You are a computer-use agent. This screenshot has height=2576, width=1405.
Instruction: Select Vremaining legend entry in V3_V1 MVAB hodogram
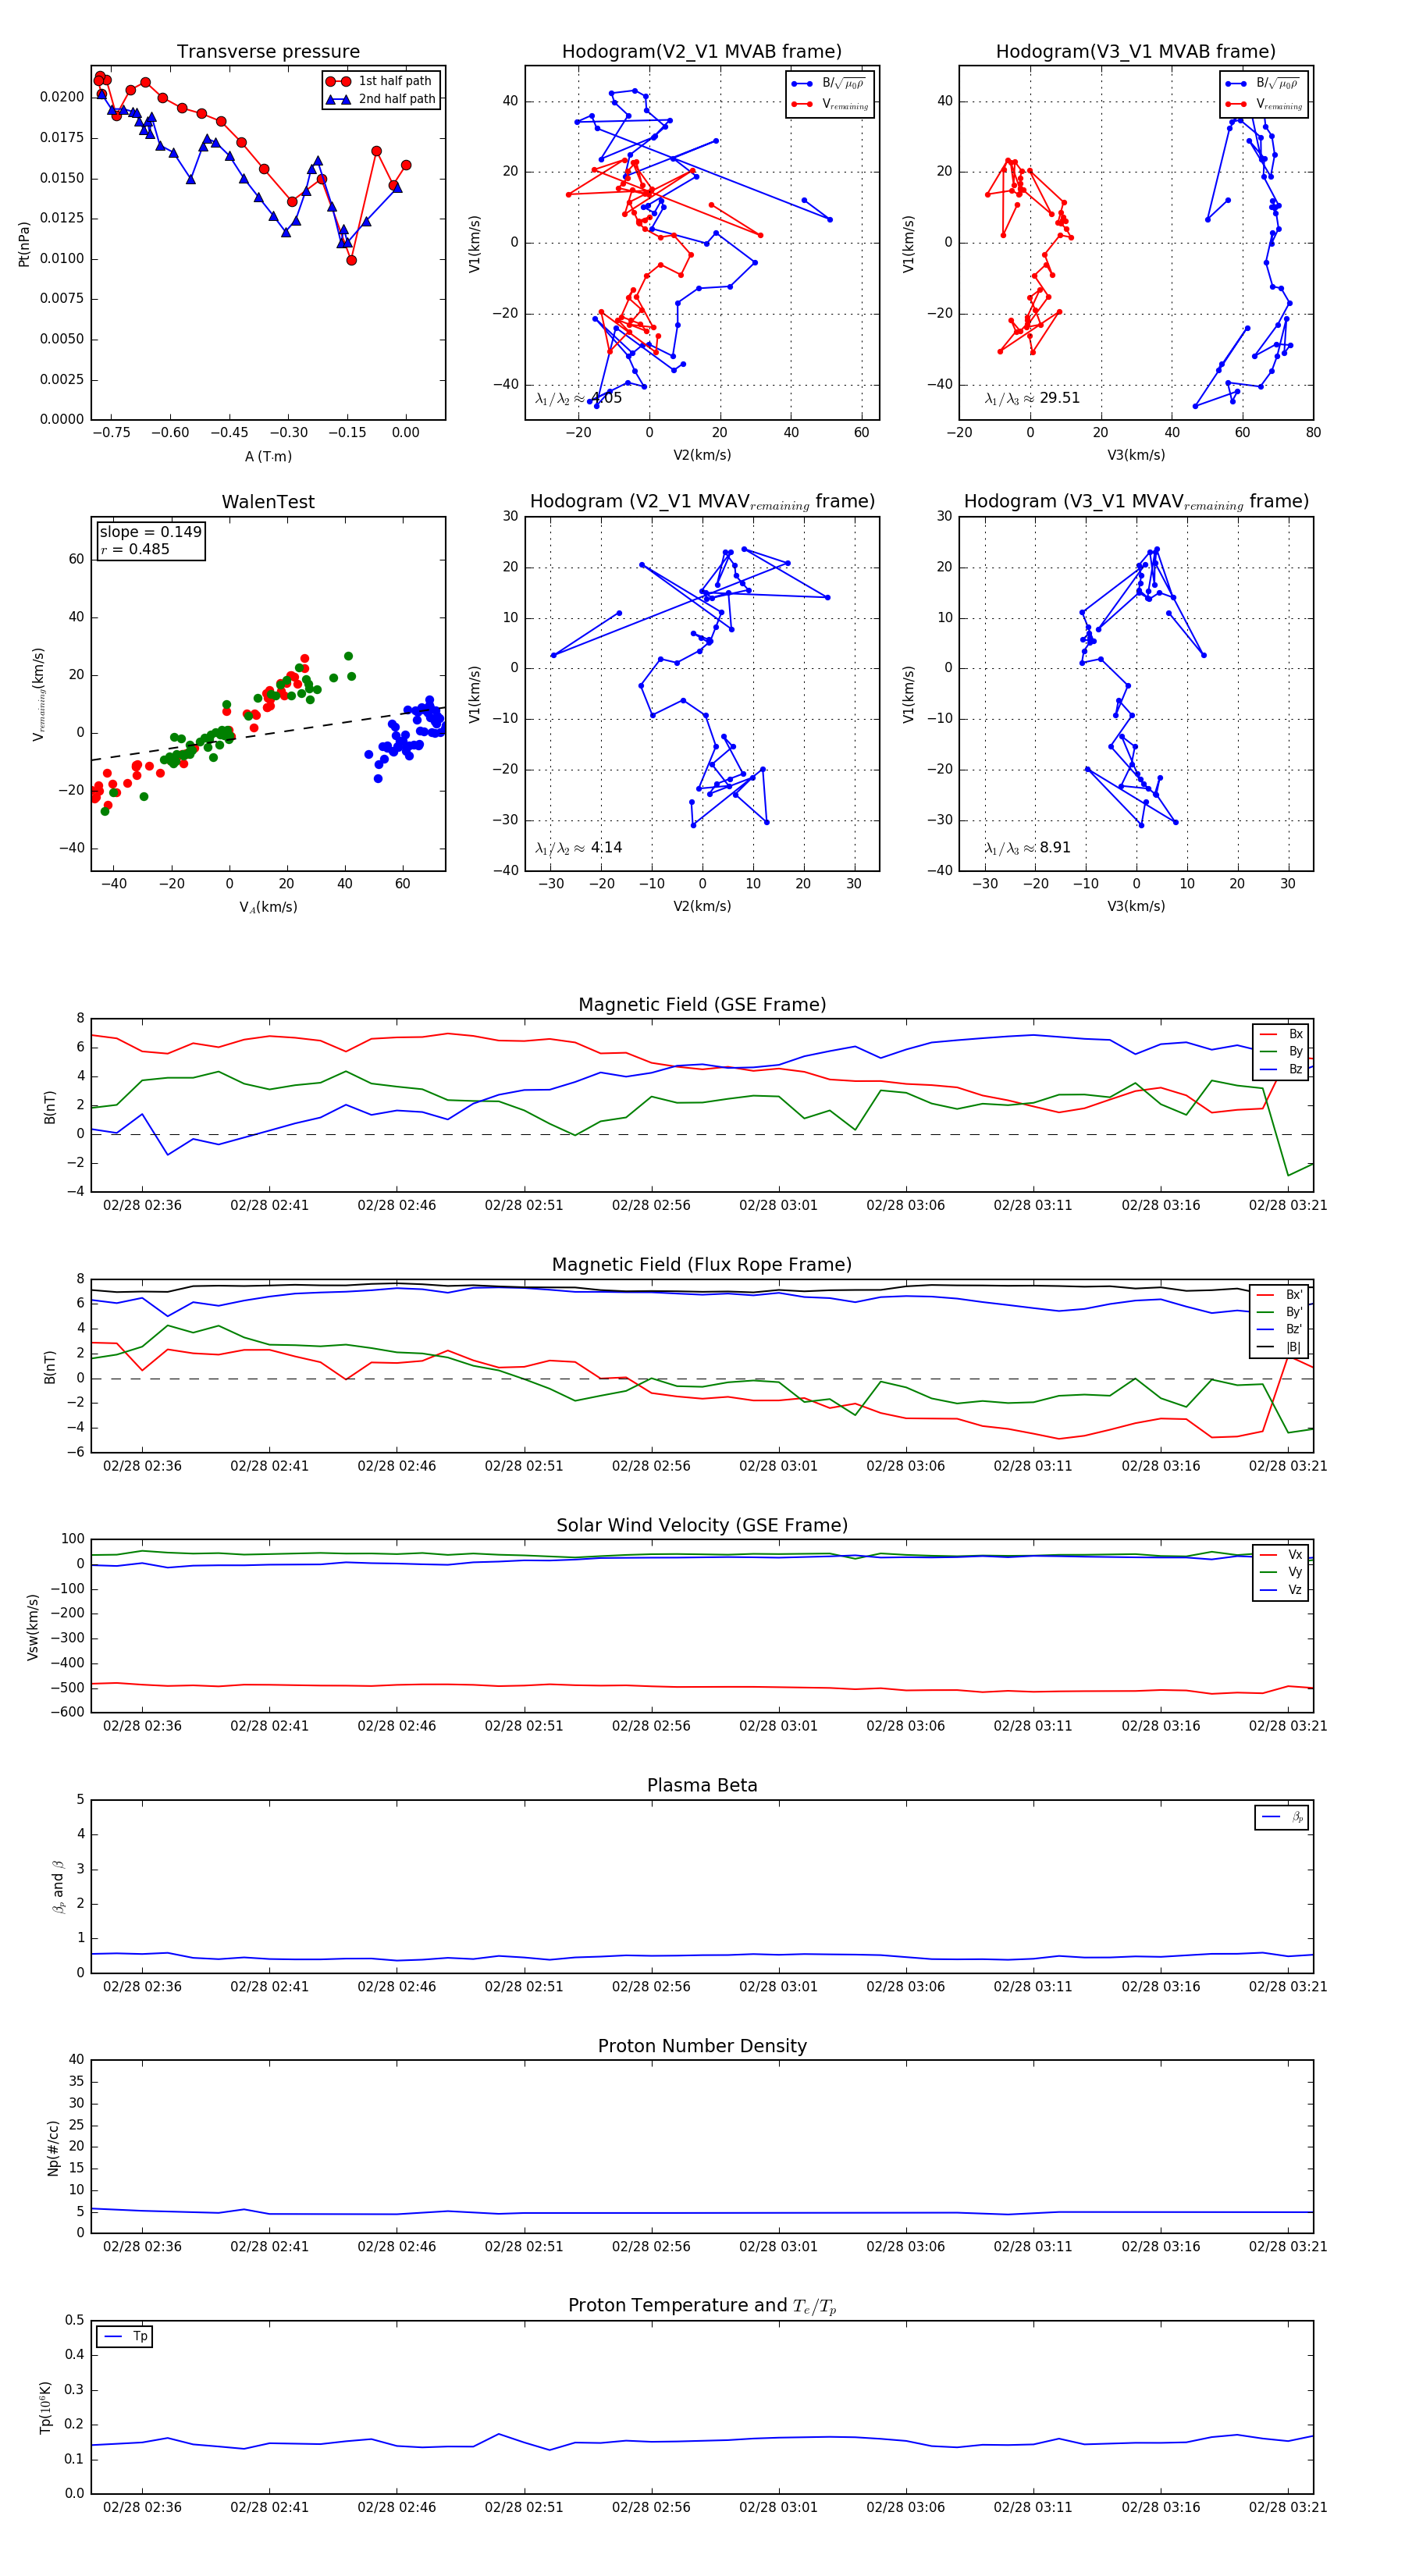(x=1263, y=104)
